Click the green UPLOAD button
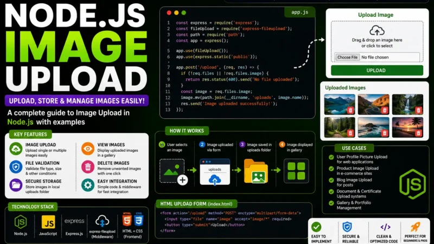 (376, 70)
